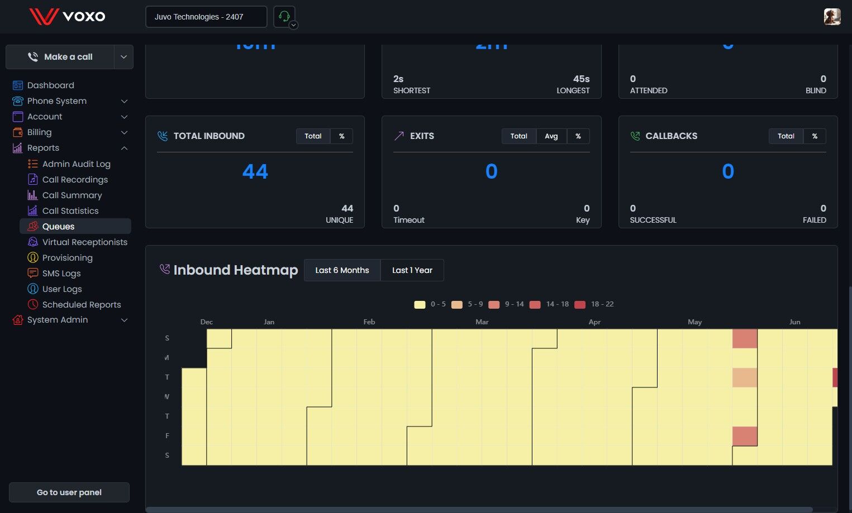This screenshot has width=852, height=513.
Task: Select the Last 1 Year heatmap tab
Action: pyautogui.click(x=412, y=270)
